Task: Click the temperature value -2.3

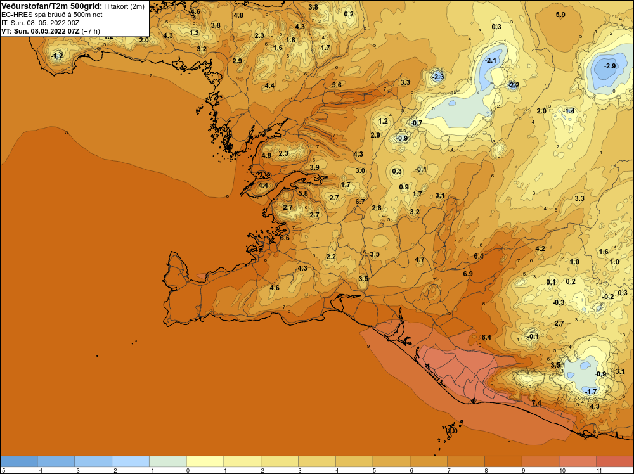Action: coord(438,77)
